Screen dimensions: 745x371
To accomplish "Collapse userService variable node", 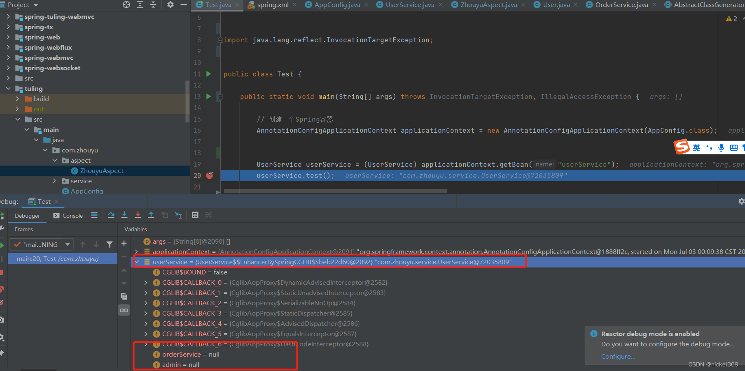I will pos(137,262).
